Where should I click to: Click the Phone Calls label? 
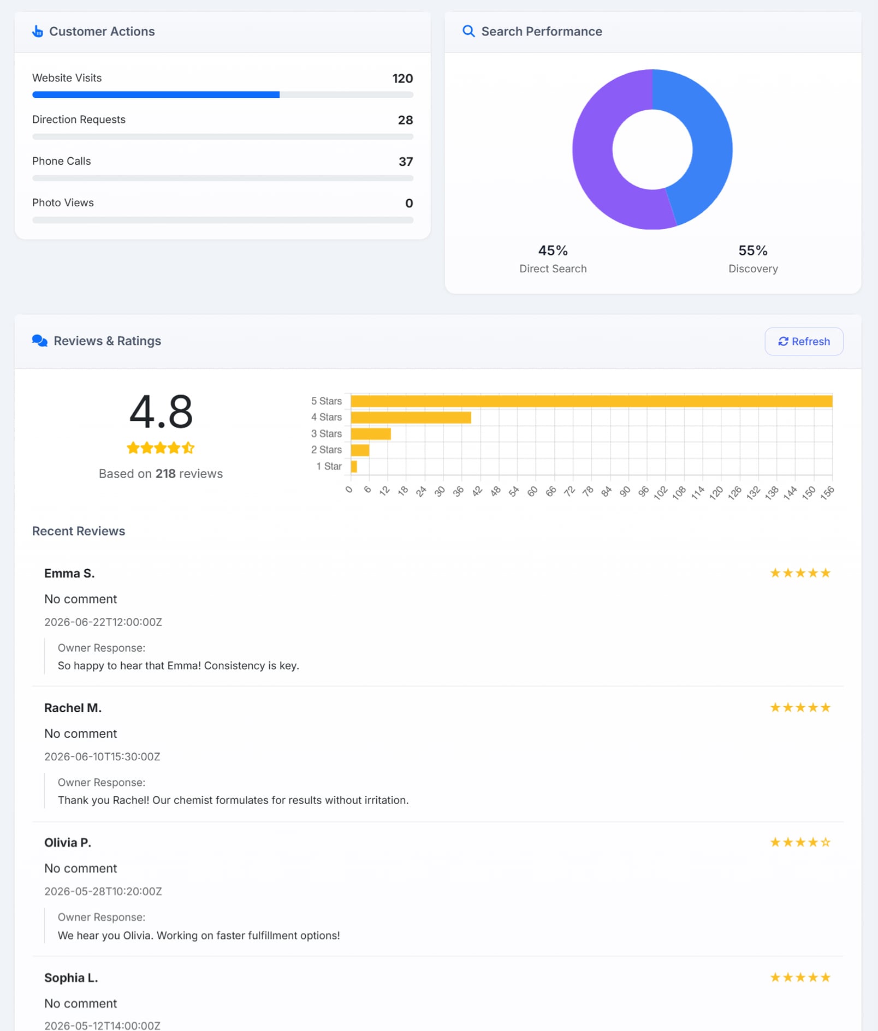coord(61,161)
